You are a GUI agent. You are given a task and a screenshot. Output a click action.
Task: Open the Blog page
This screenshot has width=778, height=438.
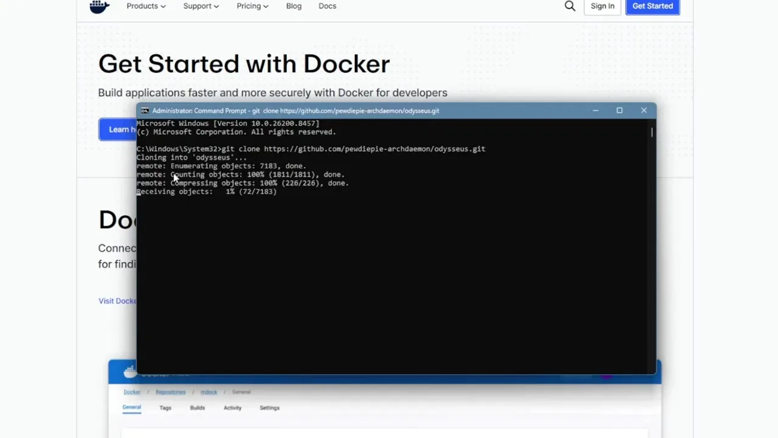[x=294, y=6]
